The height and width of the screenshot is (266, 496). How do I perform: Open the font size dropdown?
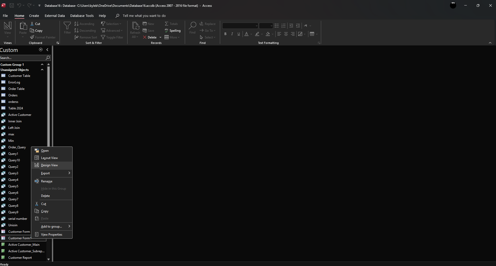(271, 26)
